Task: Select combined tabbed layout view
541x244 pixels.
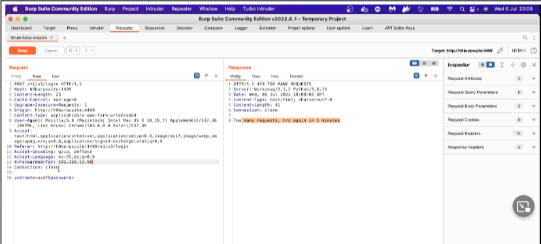Action: pyautogui.click(x=434, y=63)
